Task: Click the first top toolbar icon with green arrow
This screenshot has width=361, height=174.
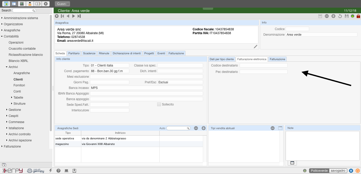Action: click(6, 4)
